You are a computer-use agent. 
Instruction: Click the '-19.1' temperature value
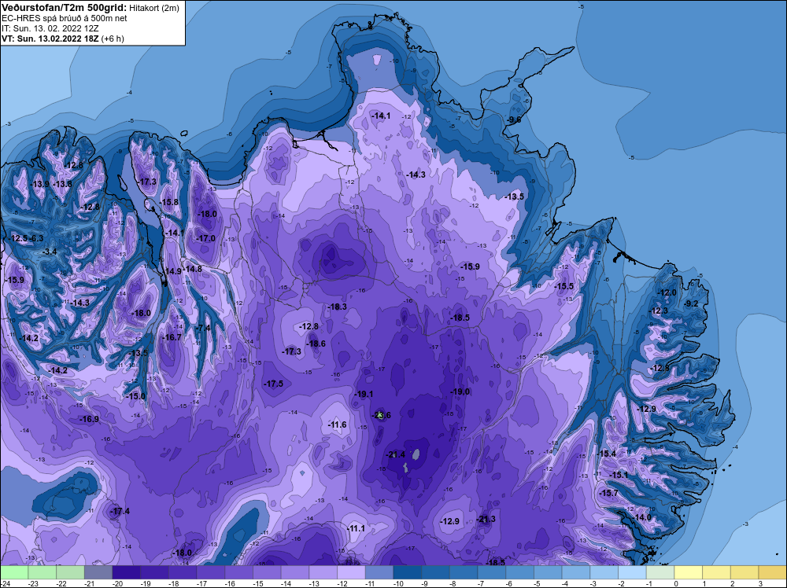click(364, 394)
